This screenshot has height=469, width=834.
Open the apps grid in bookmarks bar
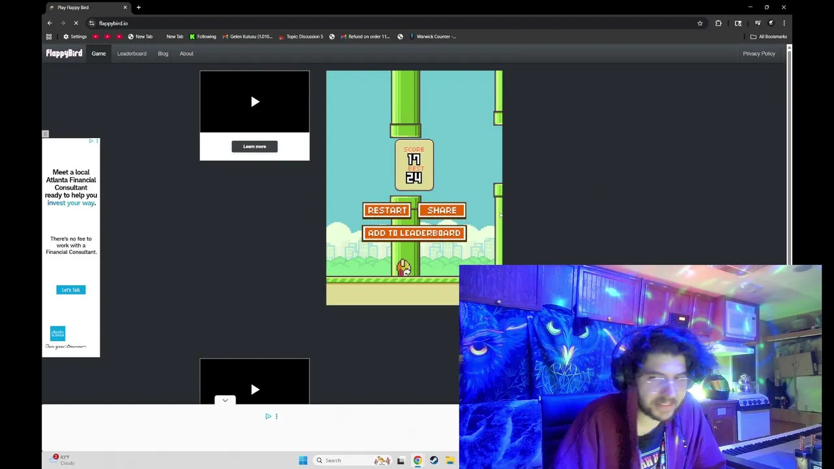coord(49,36)
